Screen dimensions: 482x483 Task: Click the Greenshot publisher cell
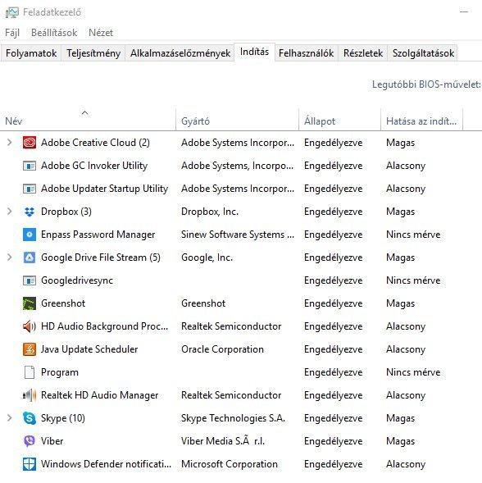point(203,303)
